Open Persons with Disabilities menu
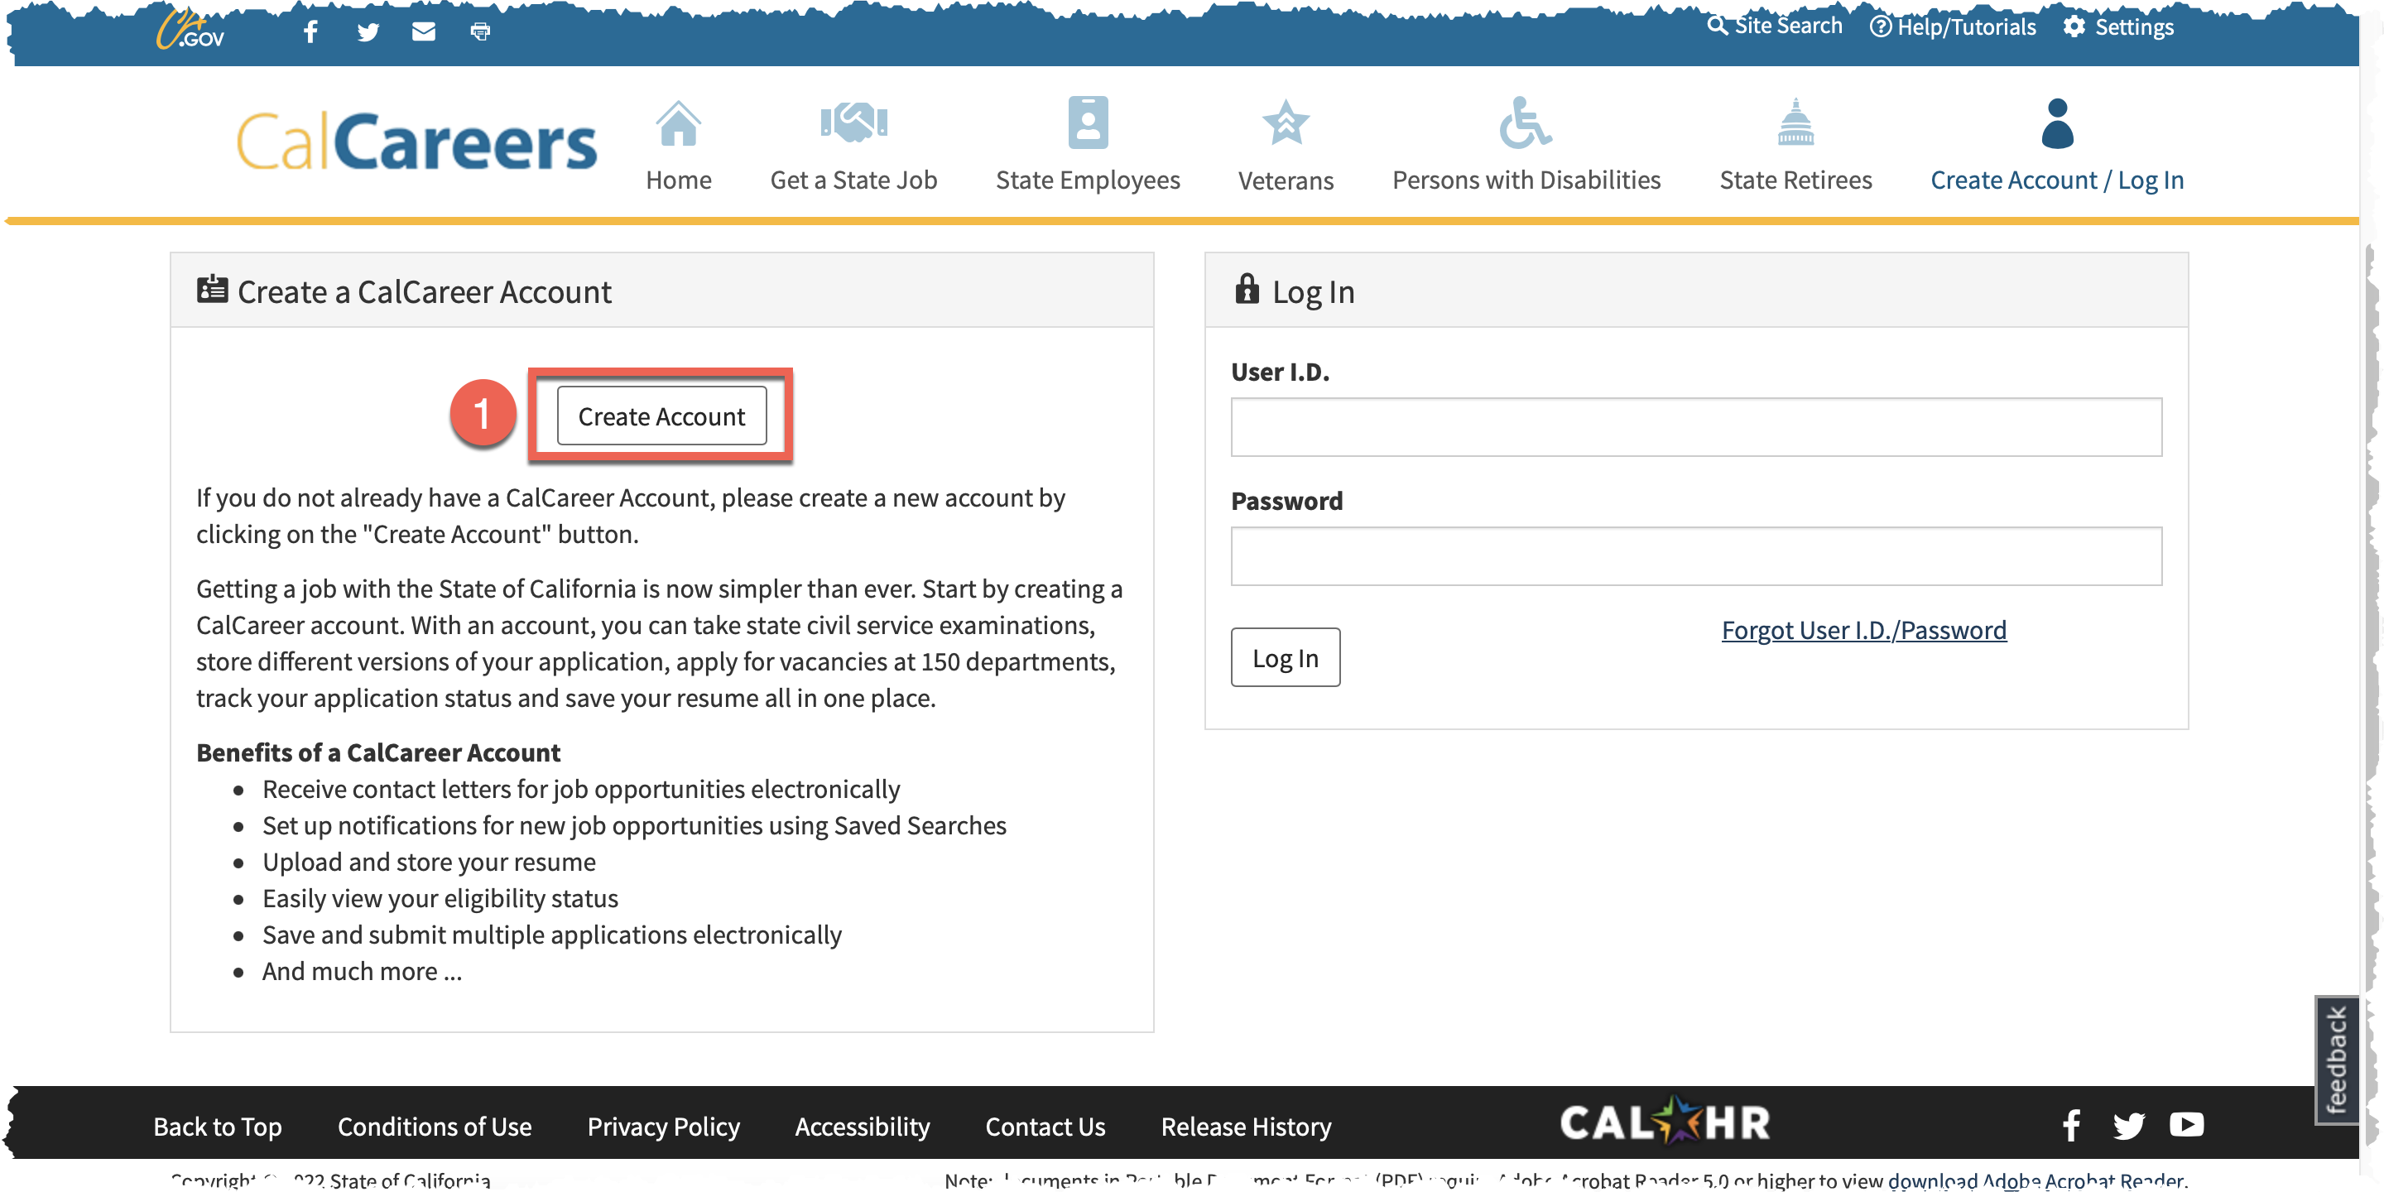The width and height of the screenshot is (2384, 1192). point(1526,180)
